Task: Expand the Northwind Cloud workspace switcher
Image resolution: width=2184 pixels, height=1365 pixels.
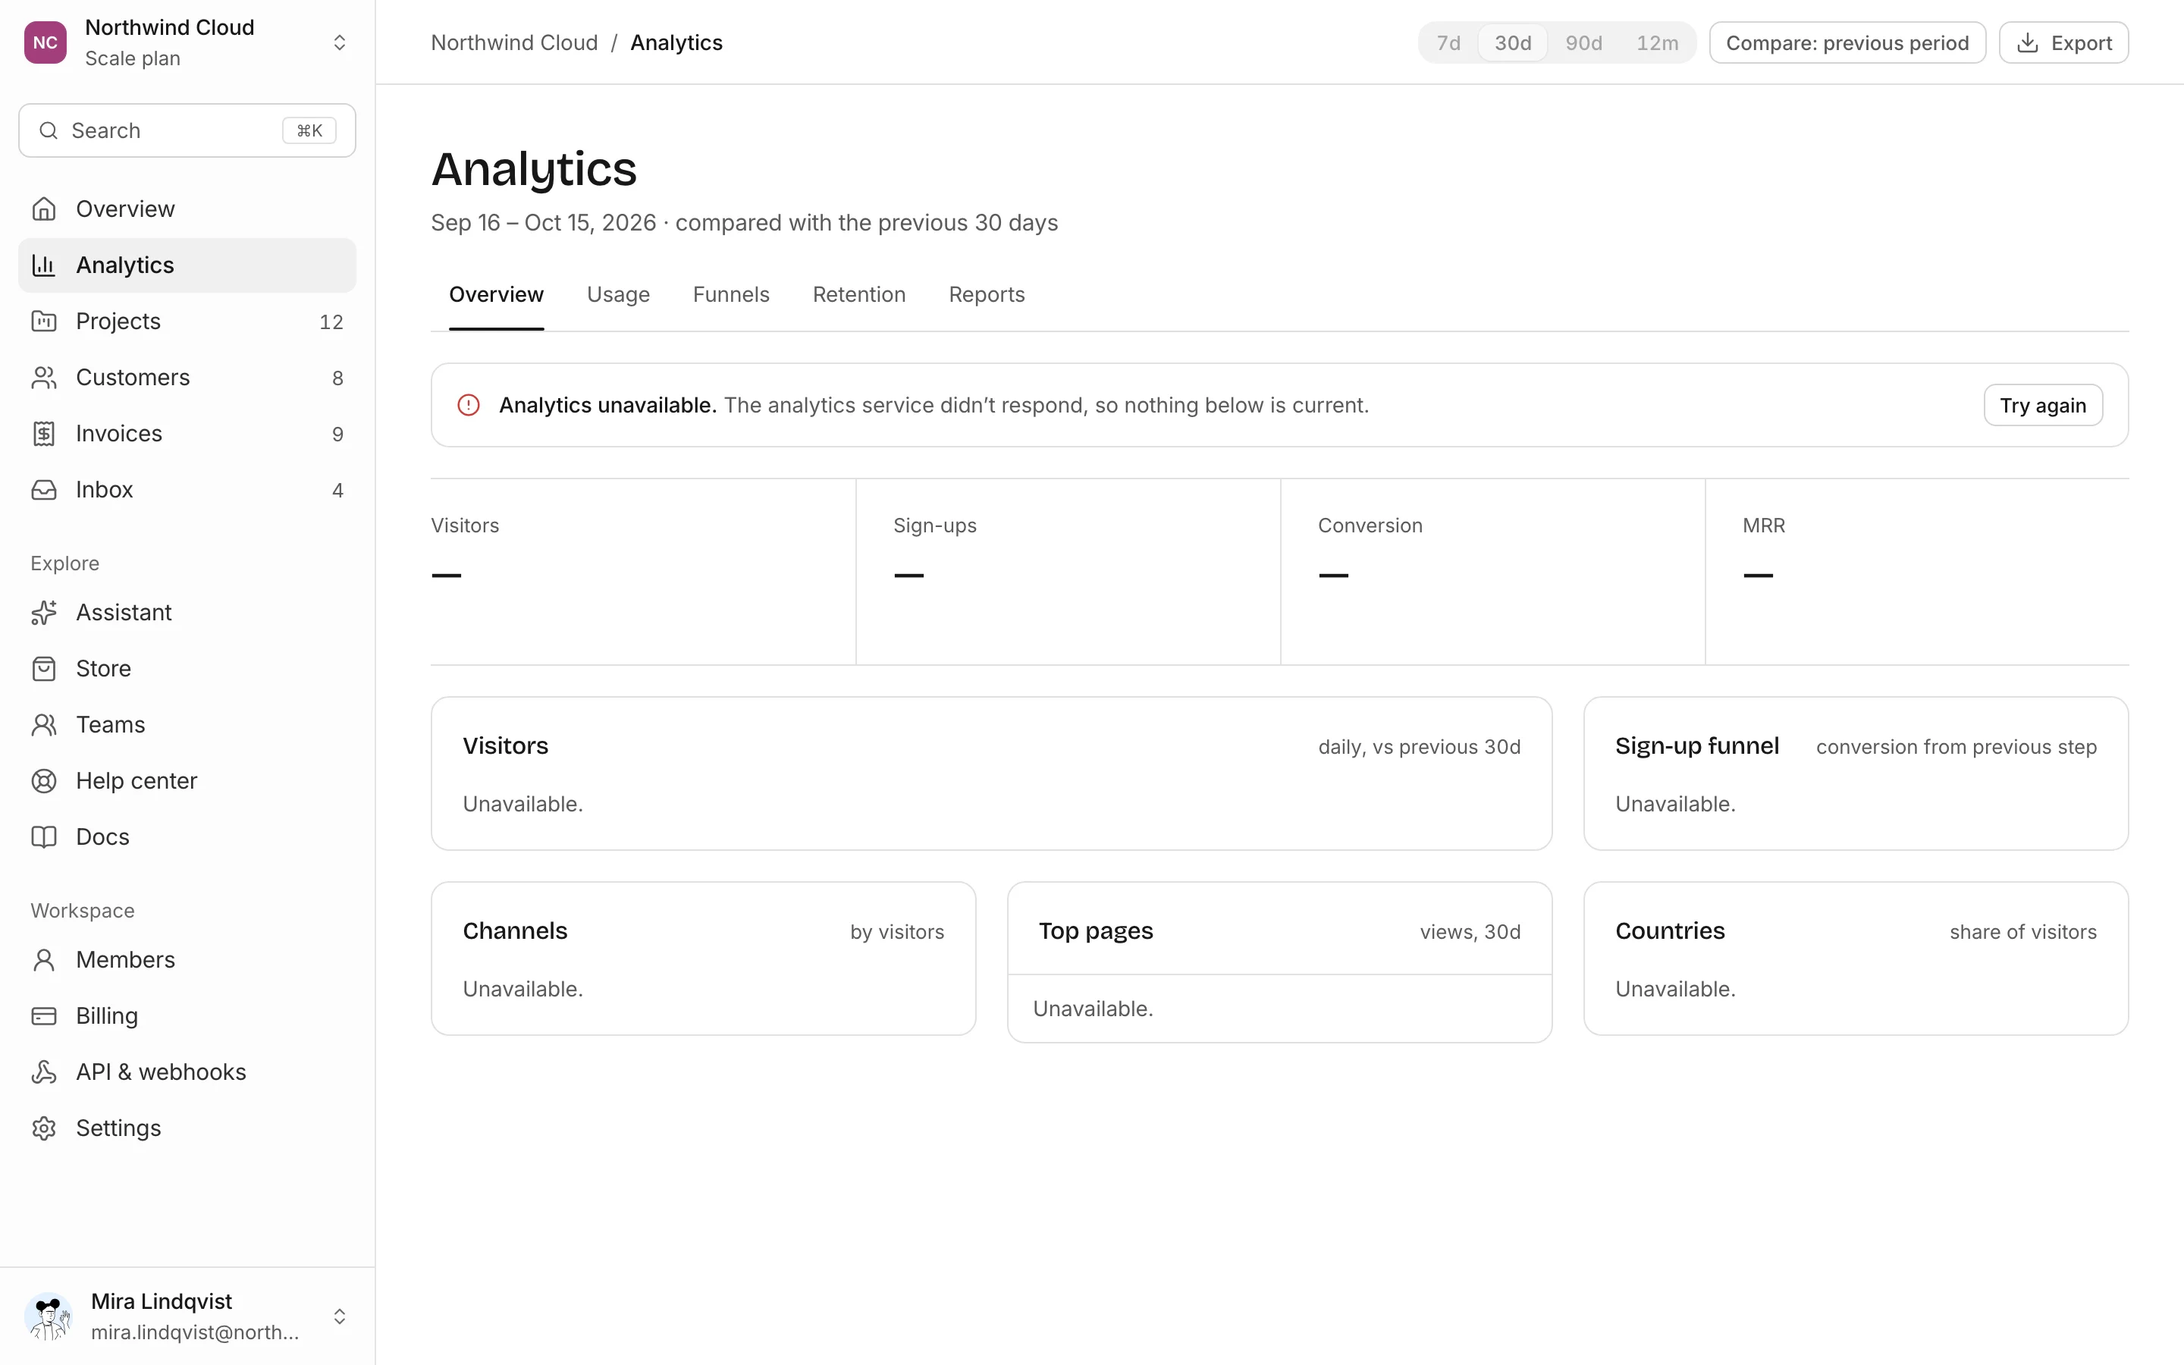Action: click(x=339, y=42)
